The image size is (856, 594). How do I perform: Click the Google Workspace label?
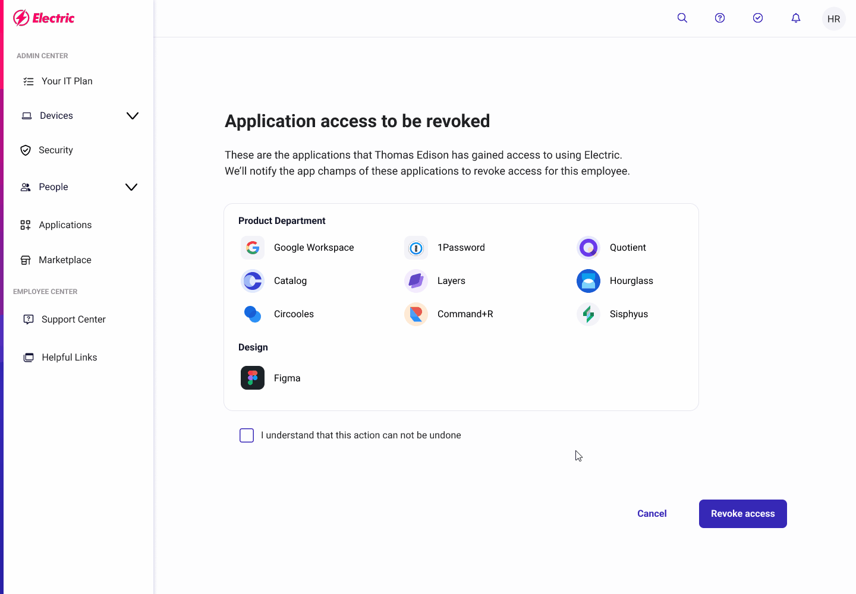314,248
